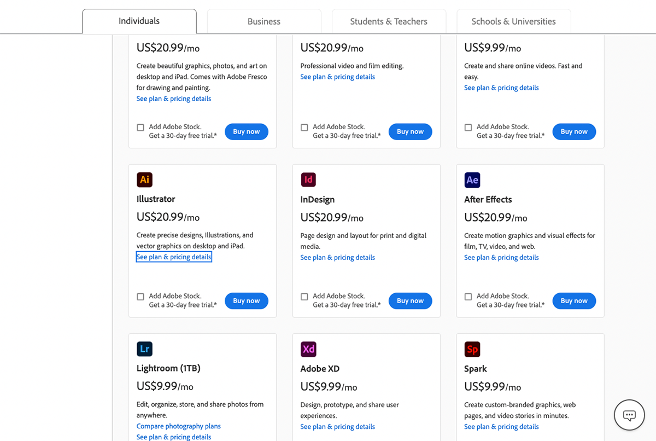Enable Add Adobe Stock for After Effects
Image resolution: width=656 pixels, height=441 pixels.
pyautogui.click(x=468, y=296)
